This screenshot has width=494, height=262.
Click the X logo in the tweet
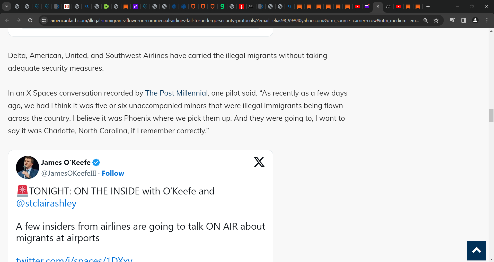(259, 162)
